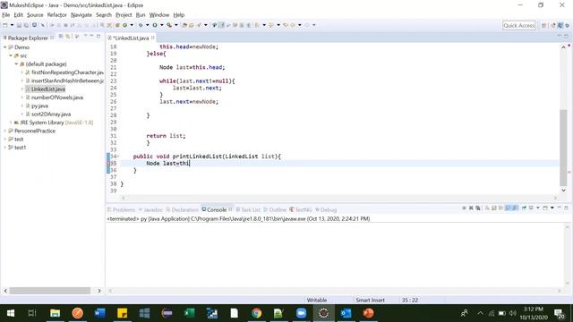Open the Navigate menu
This screenshot has width=573, height=322.
81,15
